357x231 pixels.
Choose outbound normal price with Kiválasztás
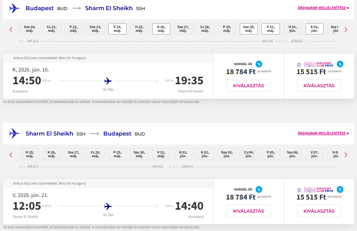[x=248, y=85]
